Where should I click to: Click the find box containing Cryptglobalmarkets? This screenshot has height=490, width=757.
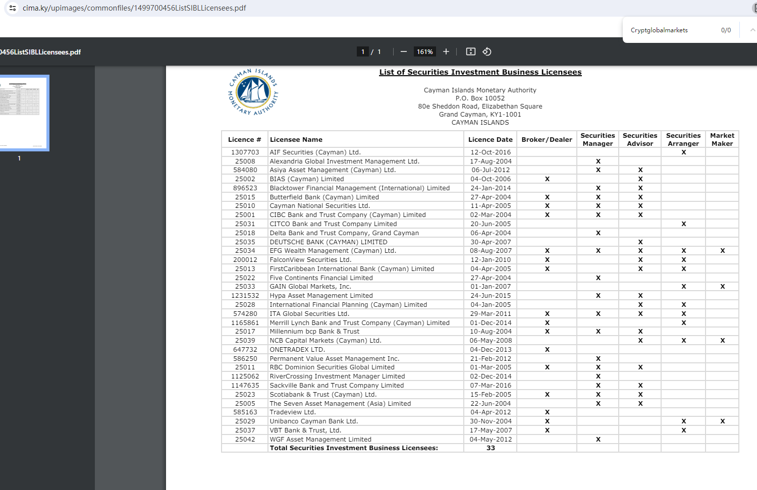click(x=671, y=30)
